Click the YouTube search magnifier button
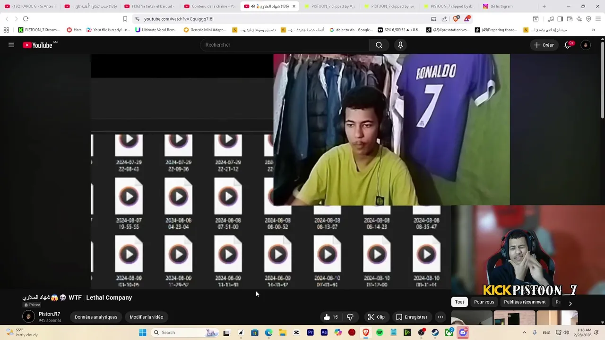 point(379,45)
